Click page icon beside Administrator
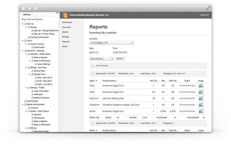 [x=25, y=101]
